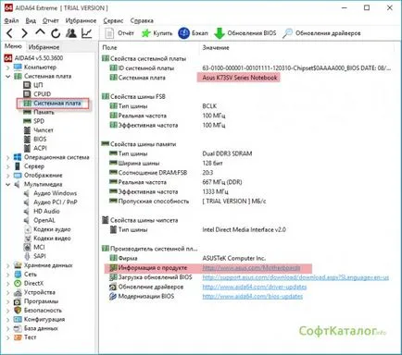
Task: Expand the Сеть tree node
Action: click(8, 275)
